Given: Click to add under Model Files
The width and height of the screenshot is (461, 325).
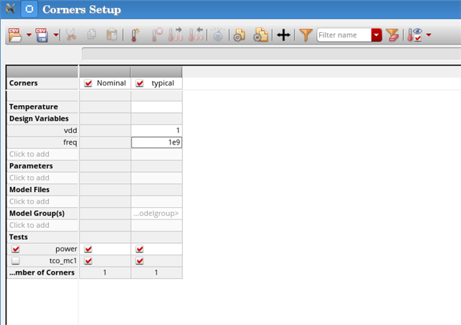Looking at the screenshot, I should [x=42, y=201].
